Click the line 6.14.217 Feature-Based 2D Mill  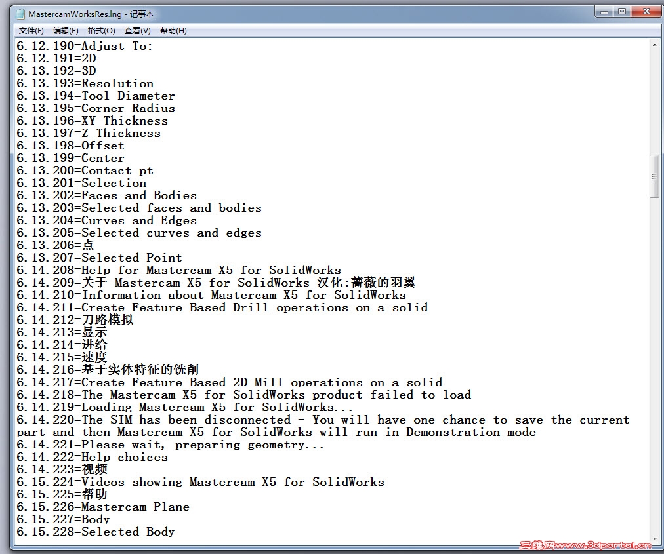pyautogui.click(x=230, y=382)
